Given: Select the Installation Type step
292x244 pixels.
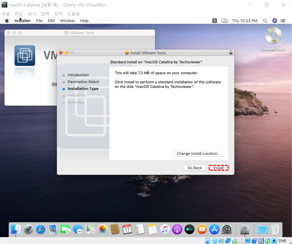Looking at the screenshot, I should pos(83,89).
